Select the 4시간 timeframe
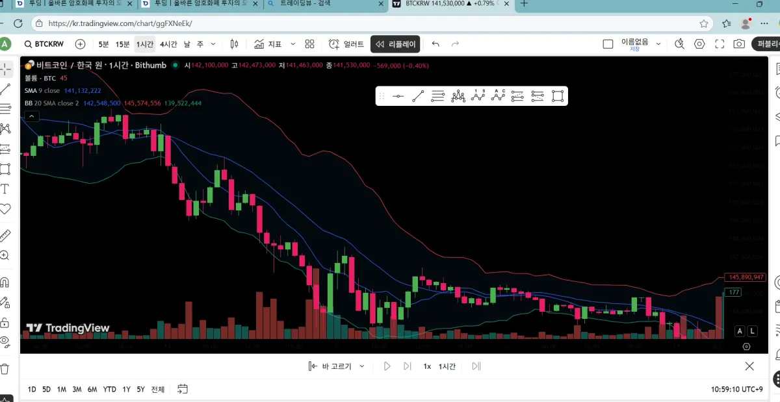The image size is (780, 402). point(168,44)
